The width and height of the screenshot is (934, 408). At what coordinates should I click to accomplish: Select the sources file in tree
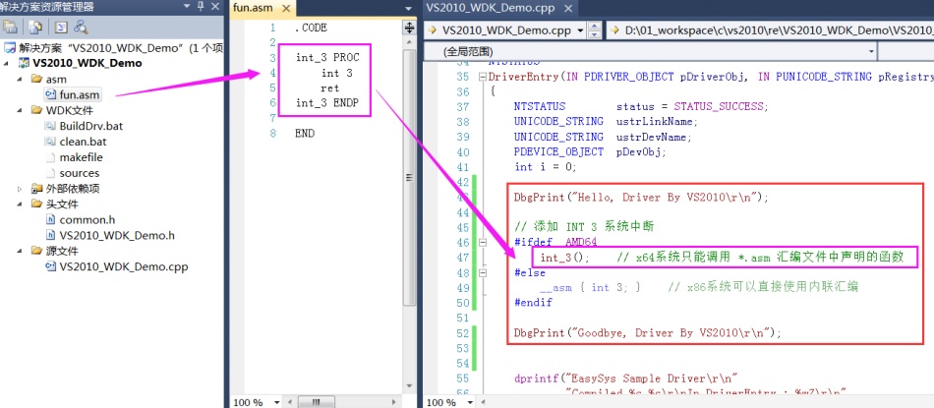(80, 173)
